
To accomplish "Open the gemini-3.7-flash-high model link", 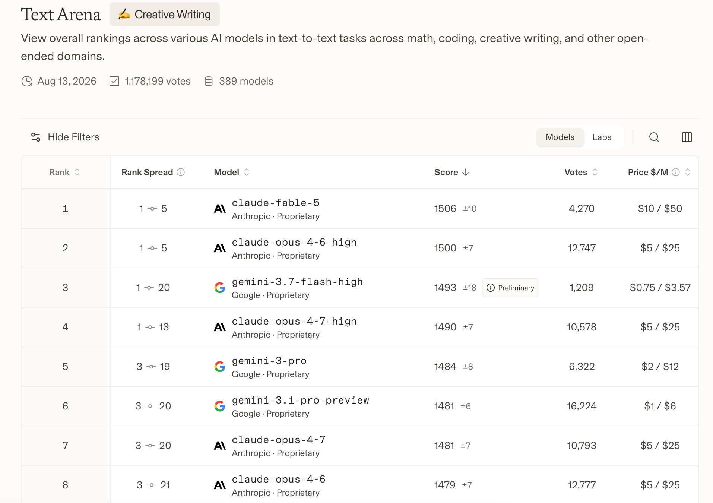I will pyautogui.click(x=297, y=282).
